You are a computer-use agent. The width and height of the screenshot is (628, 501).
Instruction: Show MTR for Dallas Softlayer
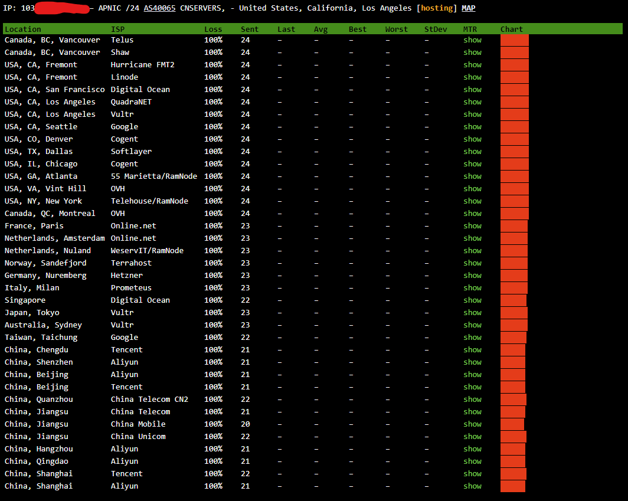(473, 152)
